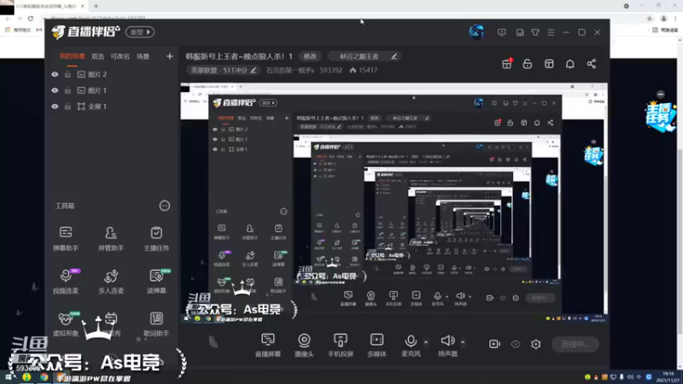Open the hamburger menu in title bar

click(551, 32)
